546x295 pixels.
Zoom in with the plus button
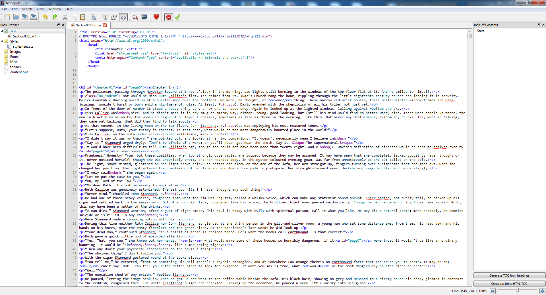pyautogui.click(x=542, y=291)
